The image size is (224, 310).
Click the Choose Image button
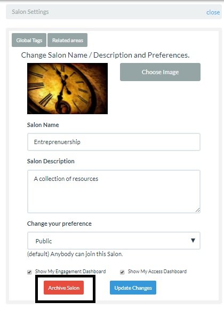[160, 72]
